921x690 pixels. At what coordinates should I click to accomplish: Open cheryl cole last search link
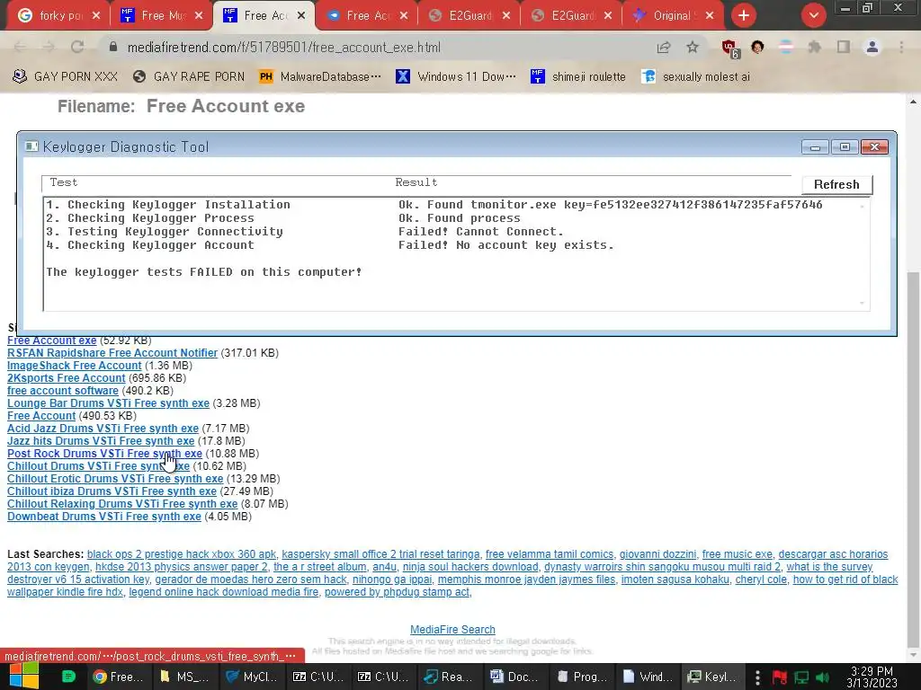point(761,579)
